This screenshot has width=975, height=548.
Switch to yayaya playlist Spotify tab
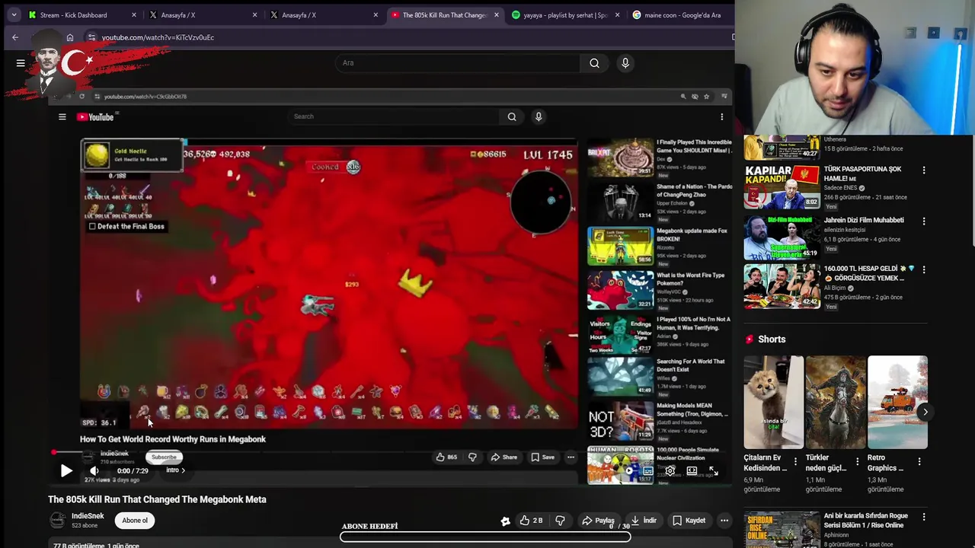click(x=566, y=15)
